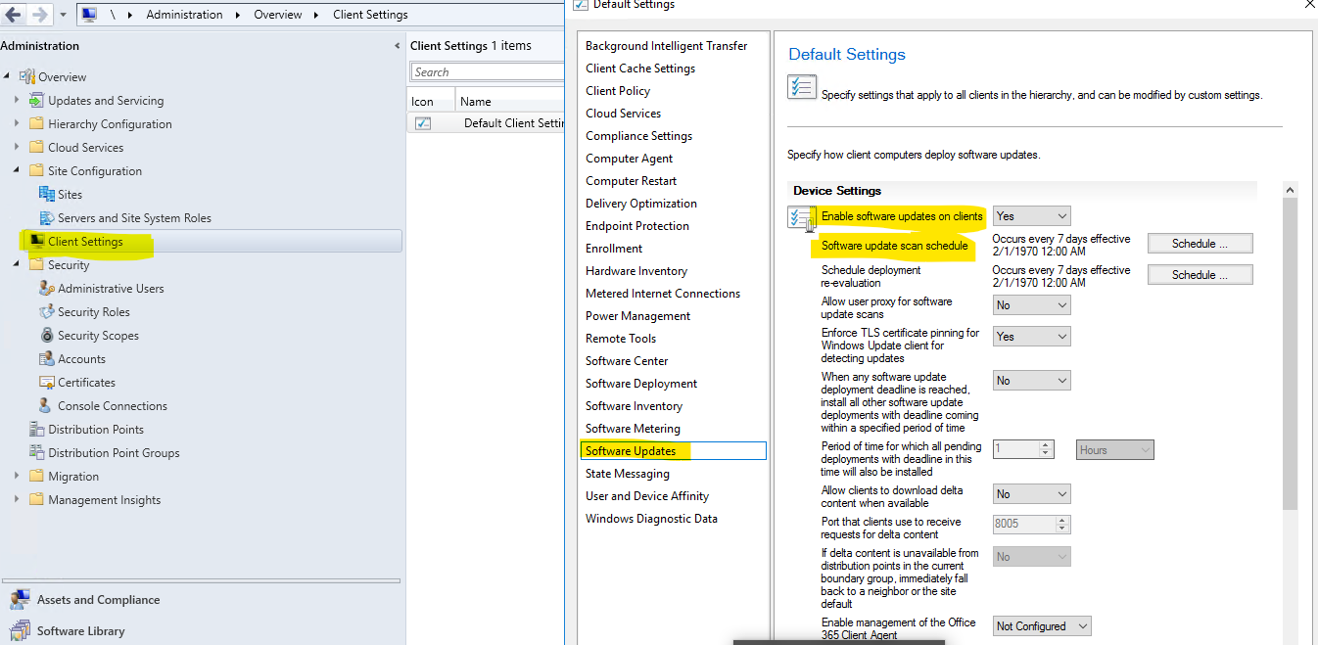The height and width of the screenshot is (645, 1318).
Task: Click the Distribution Points icon
Action: 35,429
